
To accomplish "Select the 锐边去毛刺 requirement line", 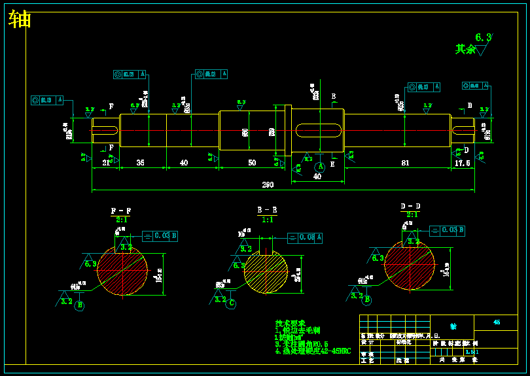I will click(298, 330).
